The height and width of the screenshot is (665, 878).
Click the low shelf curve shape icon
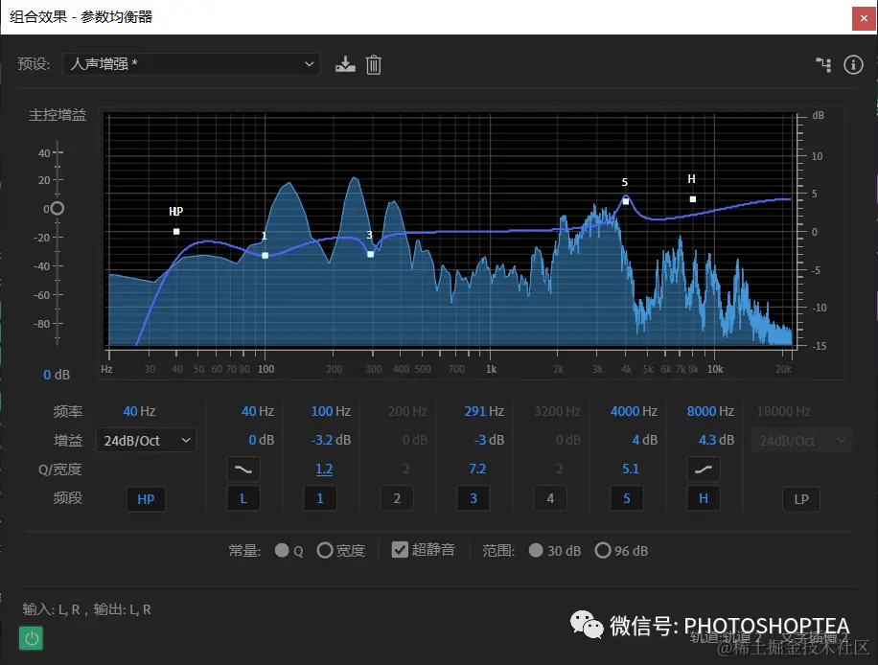tap(243, 470)
